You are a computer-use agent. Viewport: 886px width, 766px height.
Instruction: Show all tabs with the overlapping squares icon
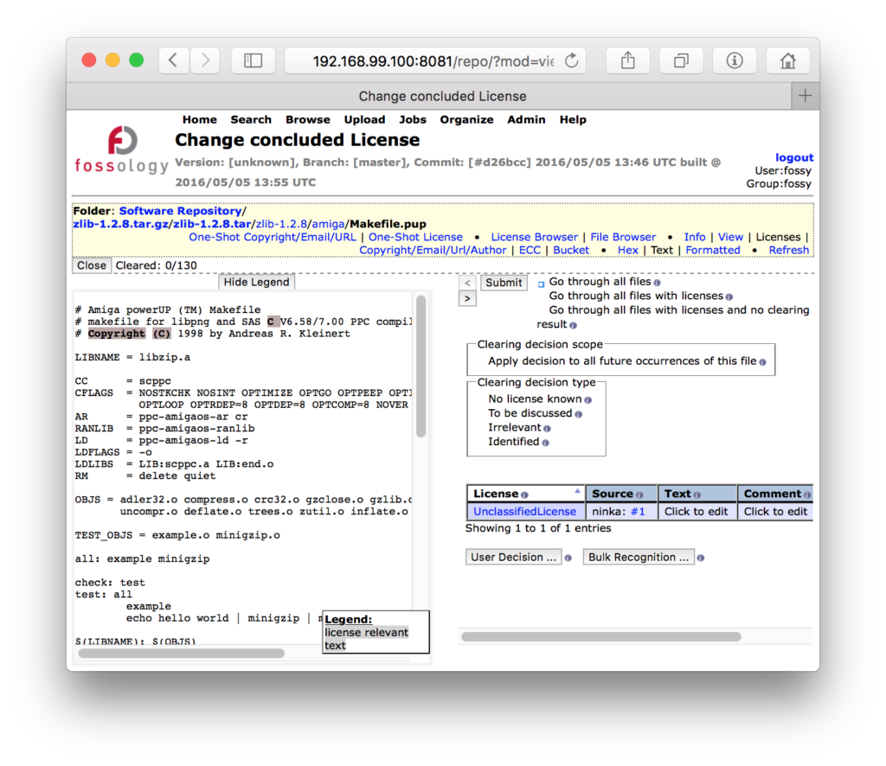point(681,61)
